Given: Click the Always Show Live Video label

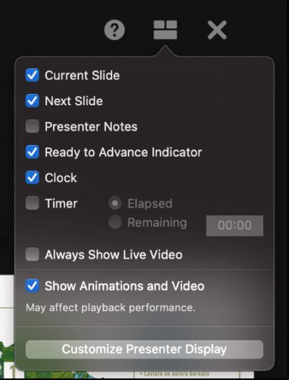Looking at the screenshot, I should tap(113, 255).
